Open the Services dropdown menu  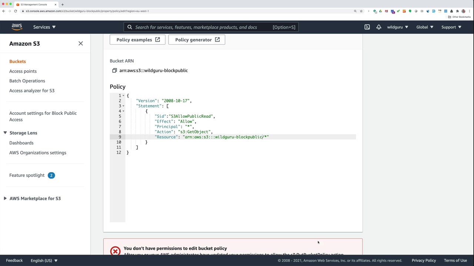click(x=44, y=27)
